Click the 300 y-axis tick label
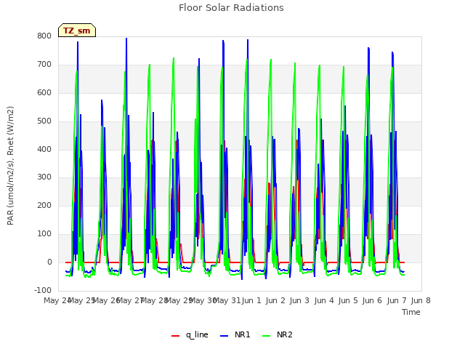Screen dimensions: 465x349 (x=44, y=177)
